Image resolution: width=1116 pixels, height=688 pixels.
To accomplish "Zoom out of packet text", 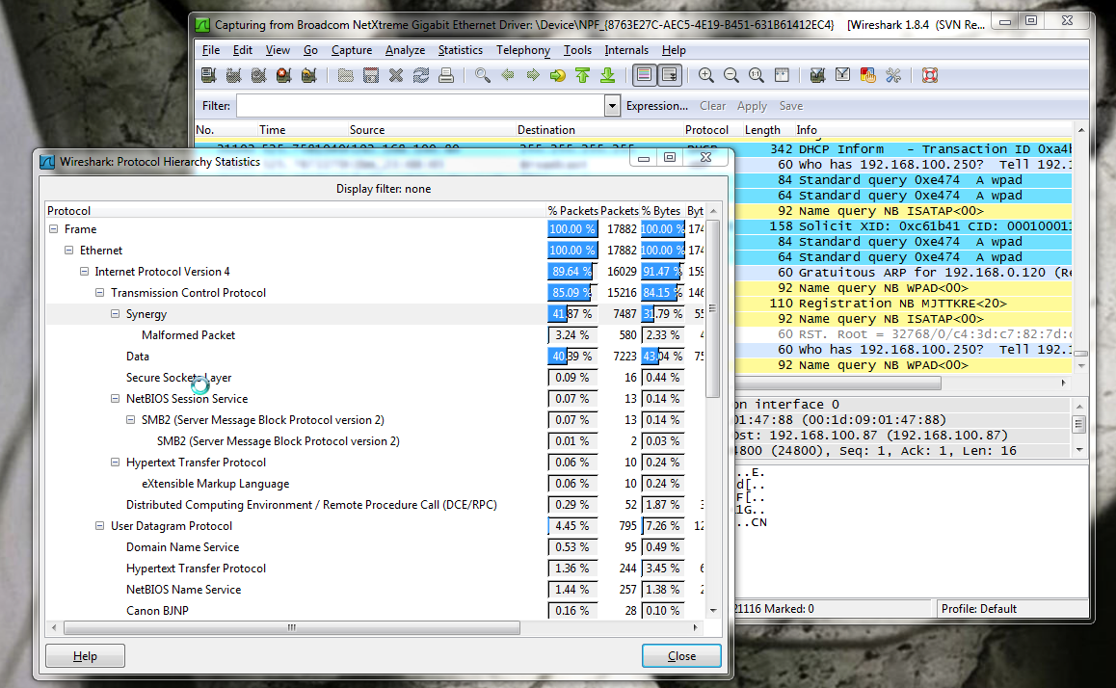I will pos(731,75).
